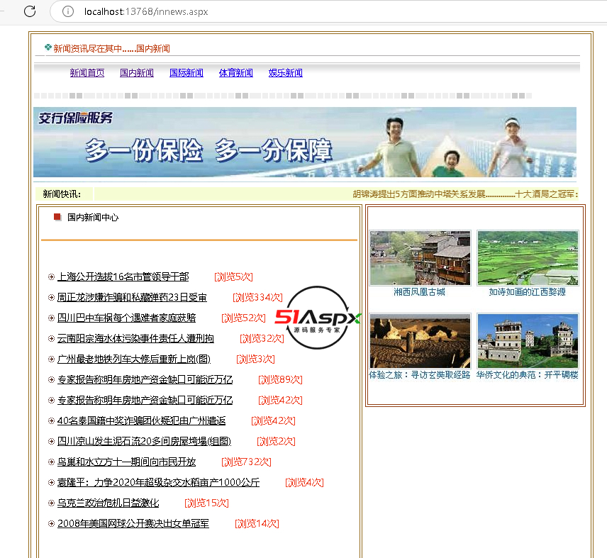The image size is (607, 558).
Task: Open article 2008年美国网球公开赛决出女单冠军
Action: [133, 523]
